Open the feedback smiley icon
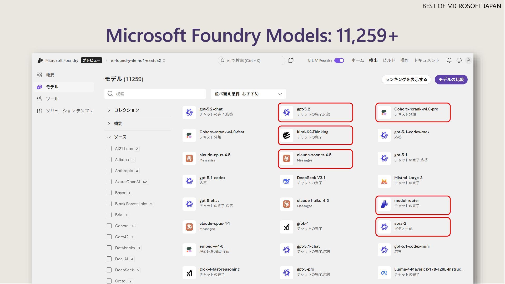The width and height of the screenshot is (505, 284). click(459, 60)
